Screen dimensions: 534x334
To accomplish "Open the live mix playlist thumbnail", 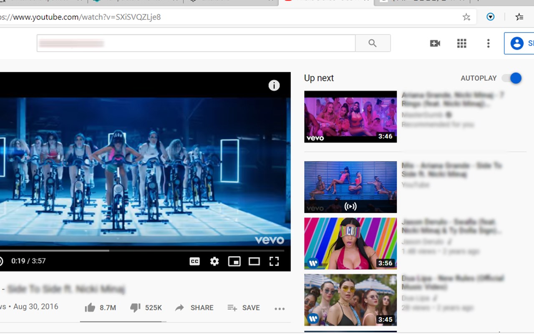I will click(350, 187).
